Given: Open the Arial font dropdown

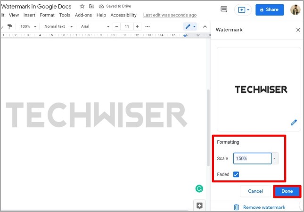Looking at the screenshot, I should coord(95,26).
